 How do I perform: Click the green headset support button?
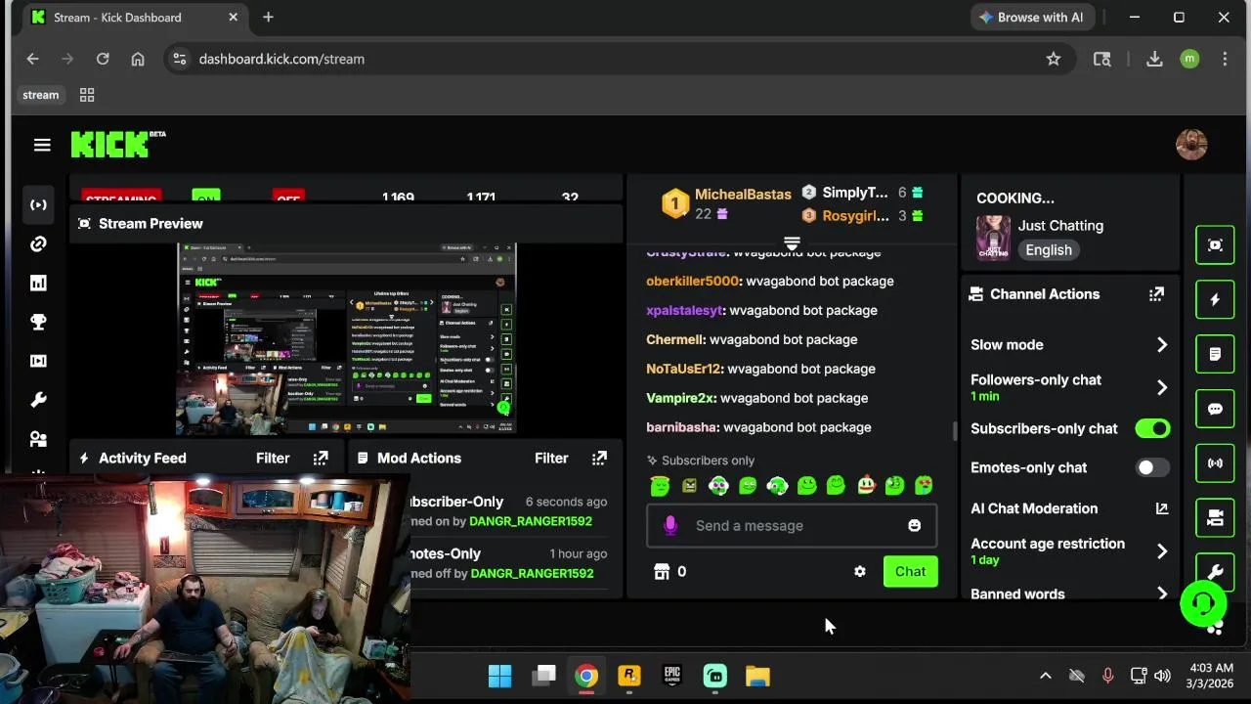tap(1203, 602)
